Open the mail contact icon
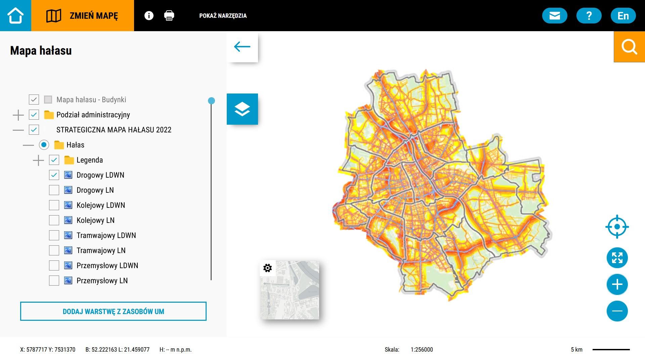 coord(555,15)
